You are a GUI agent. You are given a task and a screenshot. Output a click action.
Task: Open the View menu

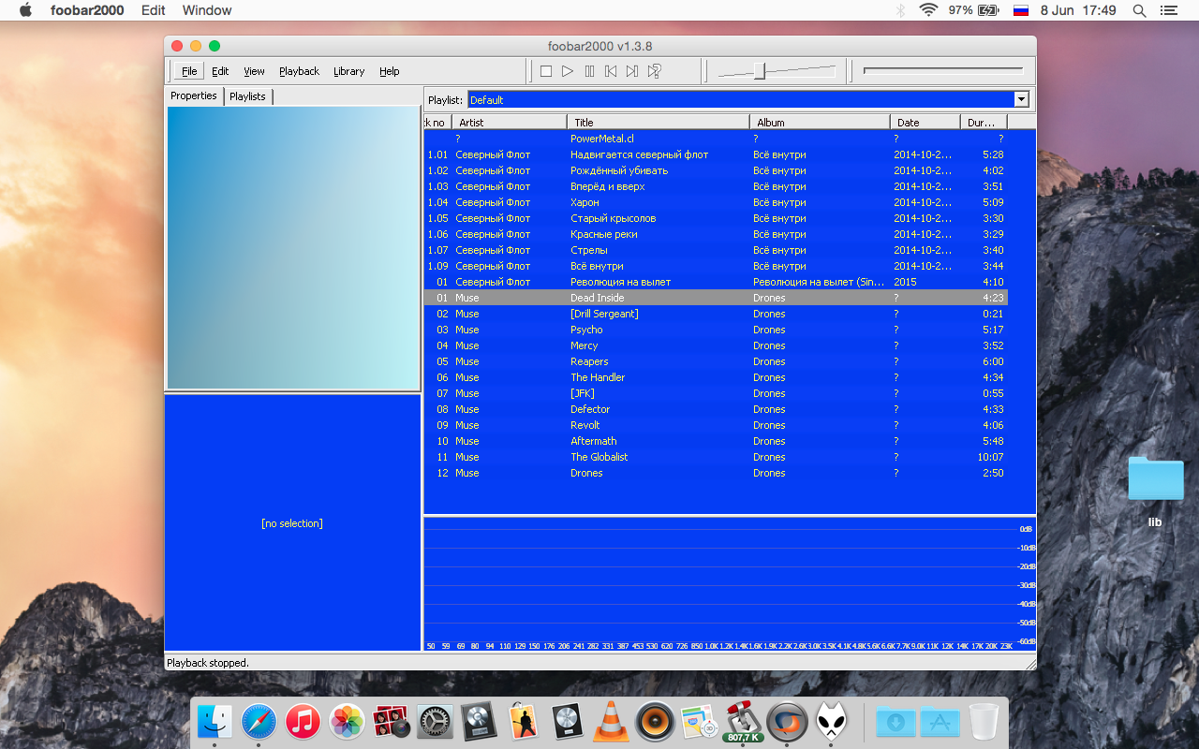pos(254,71)
